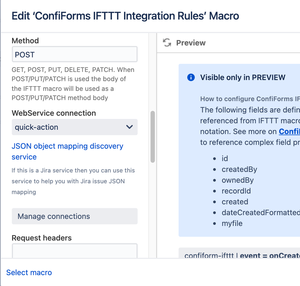300x286 pixels.
Task: Click the left panel vertical scrollbar thumb
Action: click(152, 137)
